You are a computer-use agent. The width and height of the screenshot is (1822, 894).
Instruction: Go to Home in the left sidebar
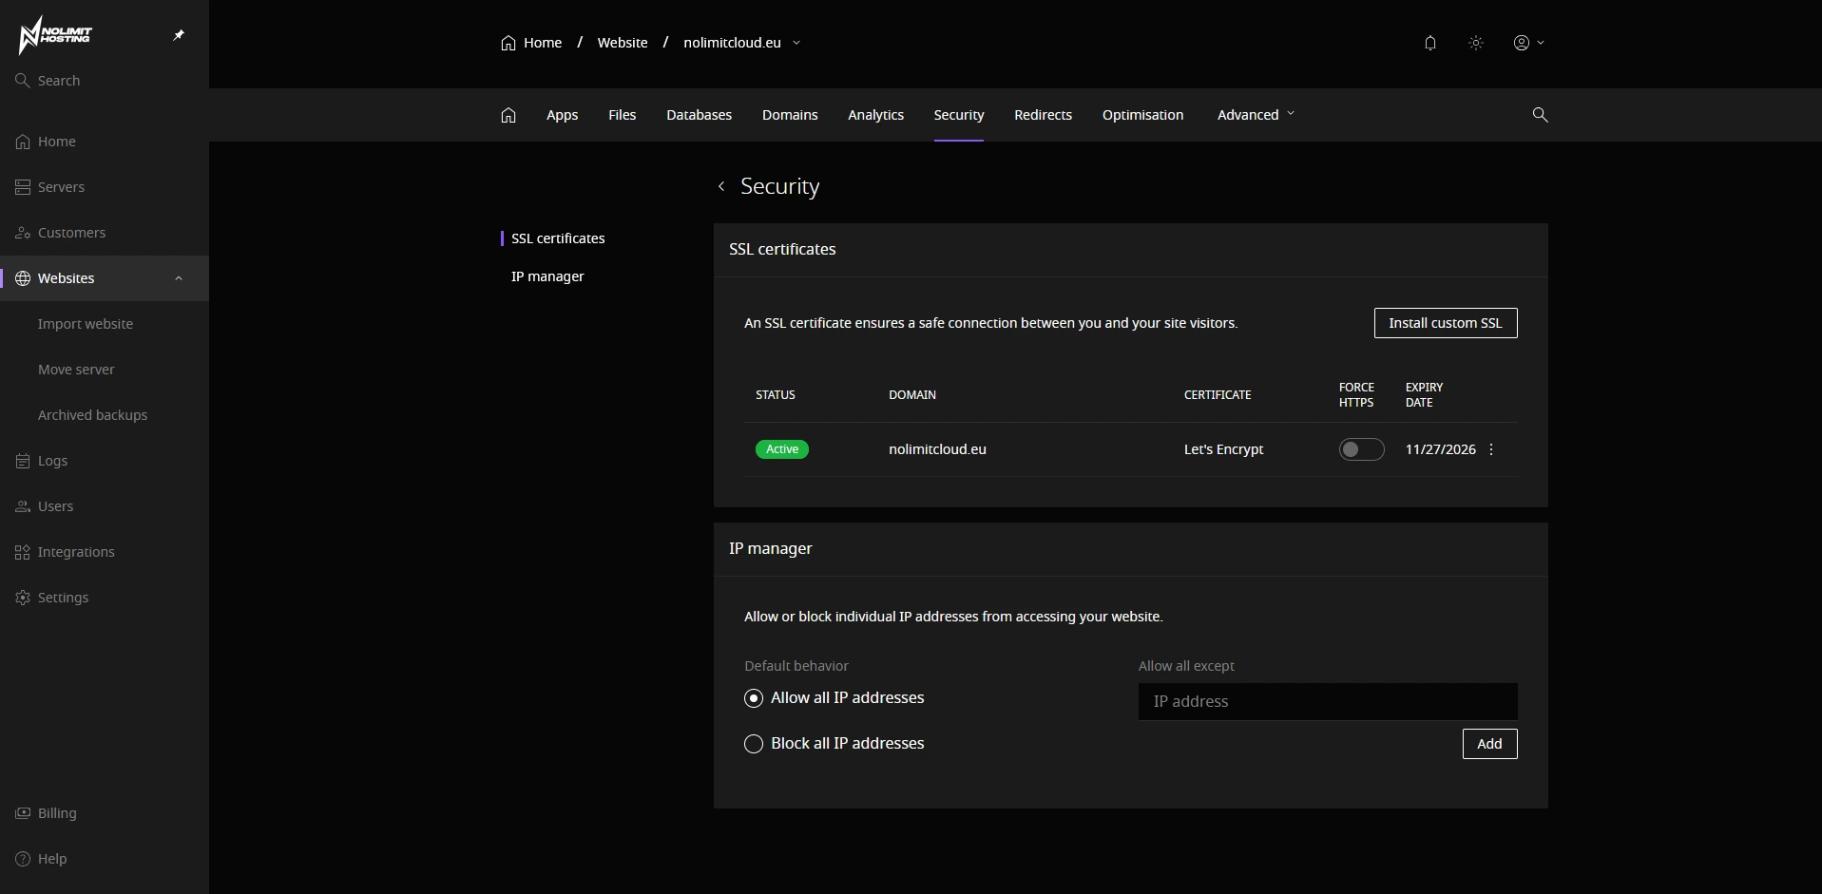[105, 142]
